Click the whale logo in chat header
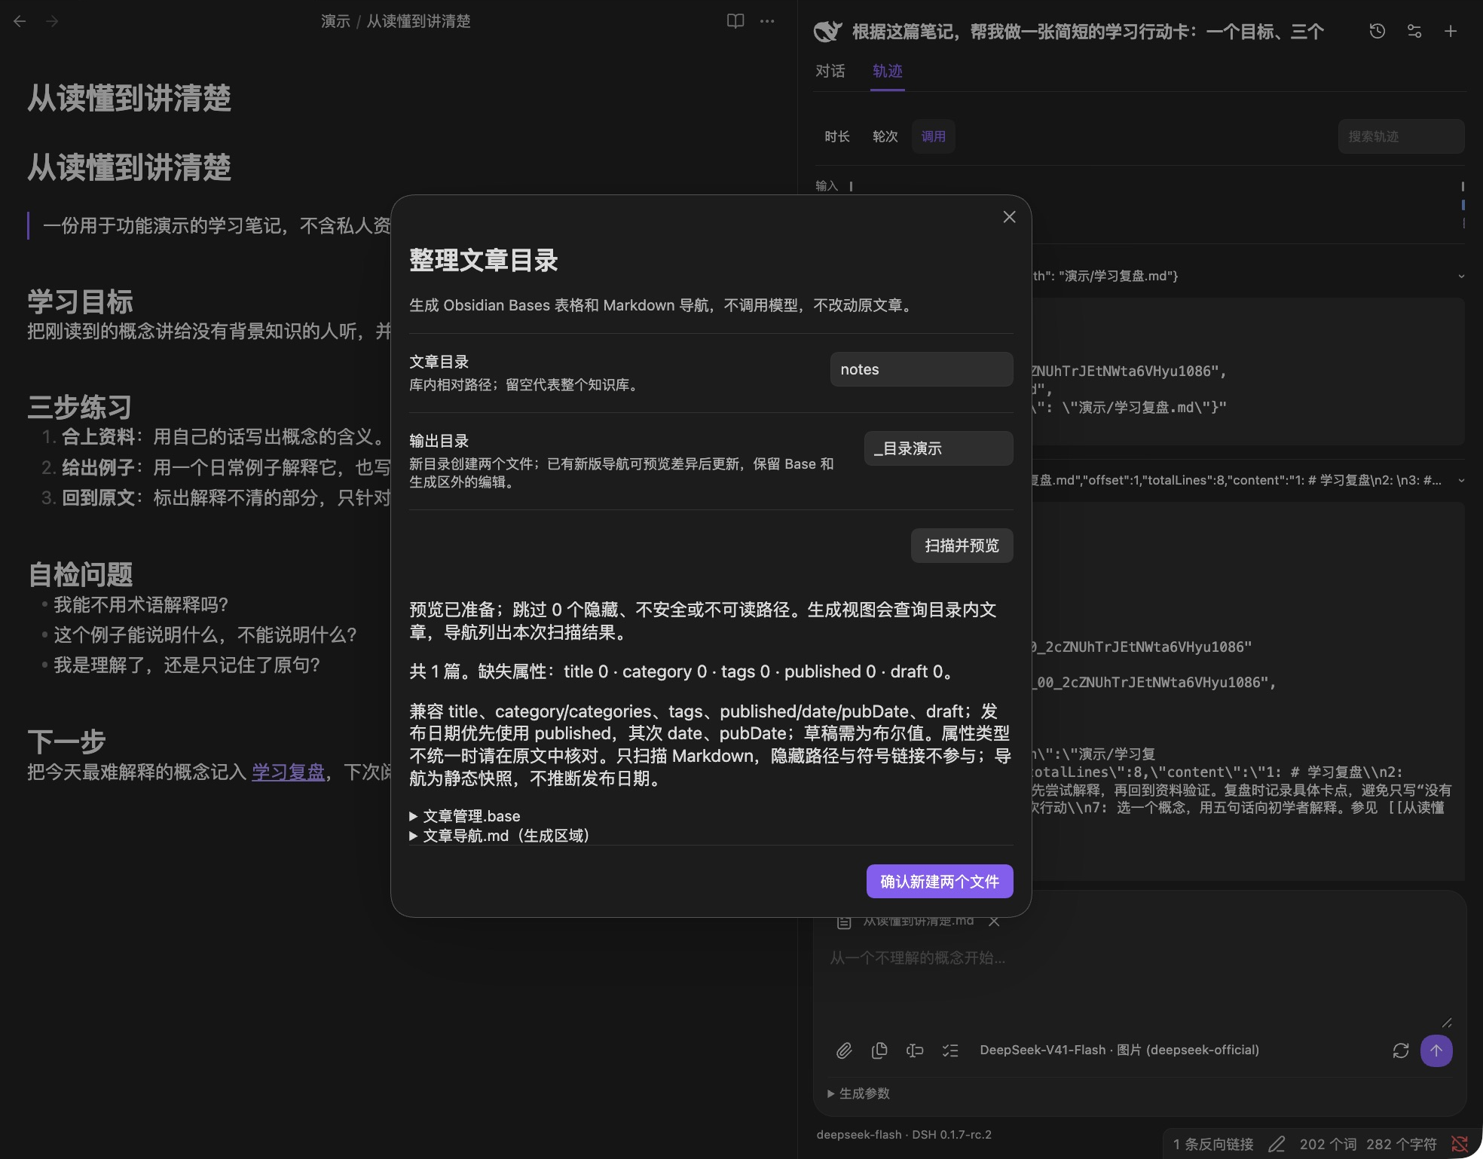 click(827, 32)
